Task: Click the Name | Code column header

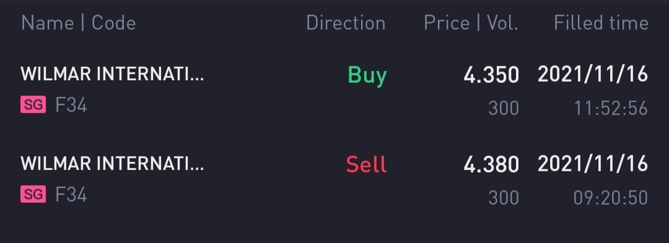Action: pos(79,22)
